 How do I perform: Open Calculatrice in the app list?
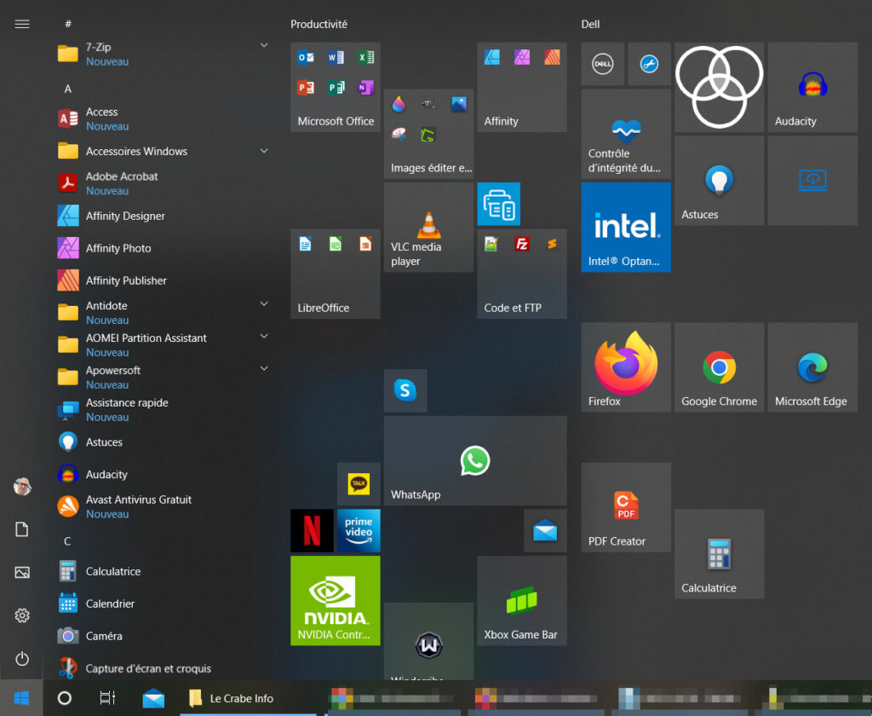coord(163,571)
